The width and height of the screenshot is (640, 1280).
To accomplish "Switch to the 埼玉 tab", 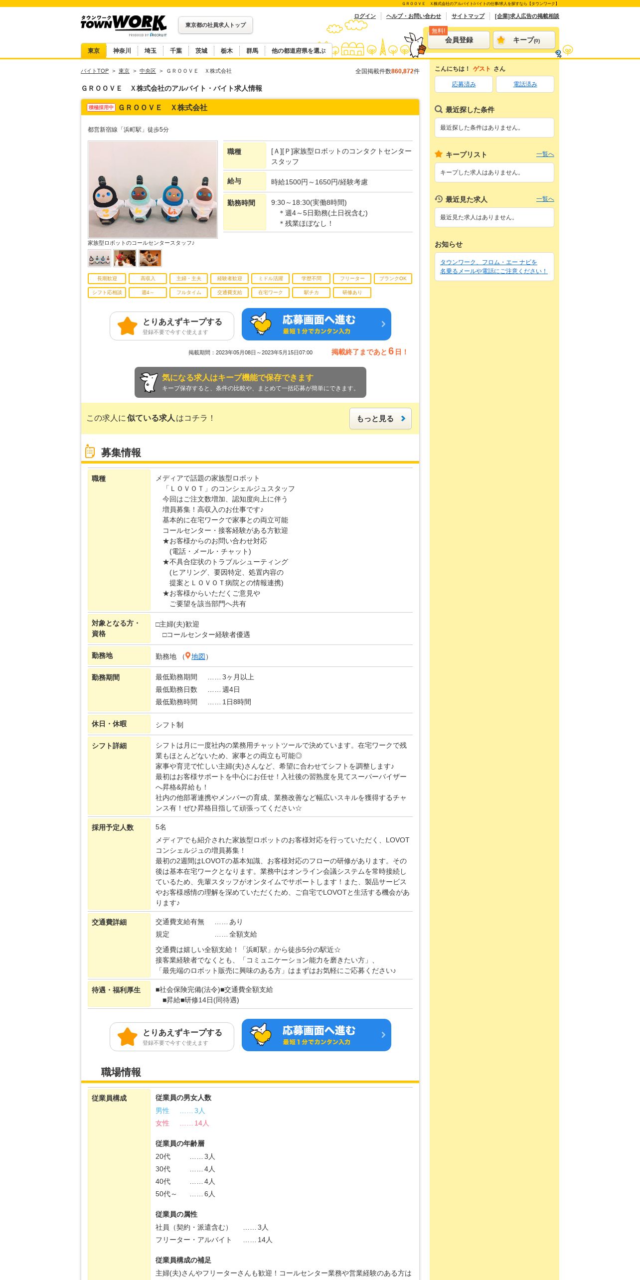I will pyautogui.click(x=150, y=51).
